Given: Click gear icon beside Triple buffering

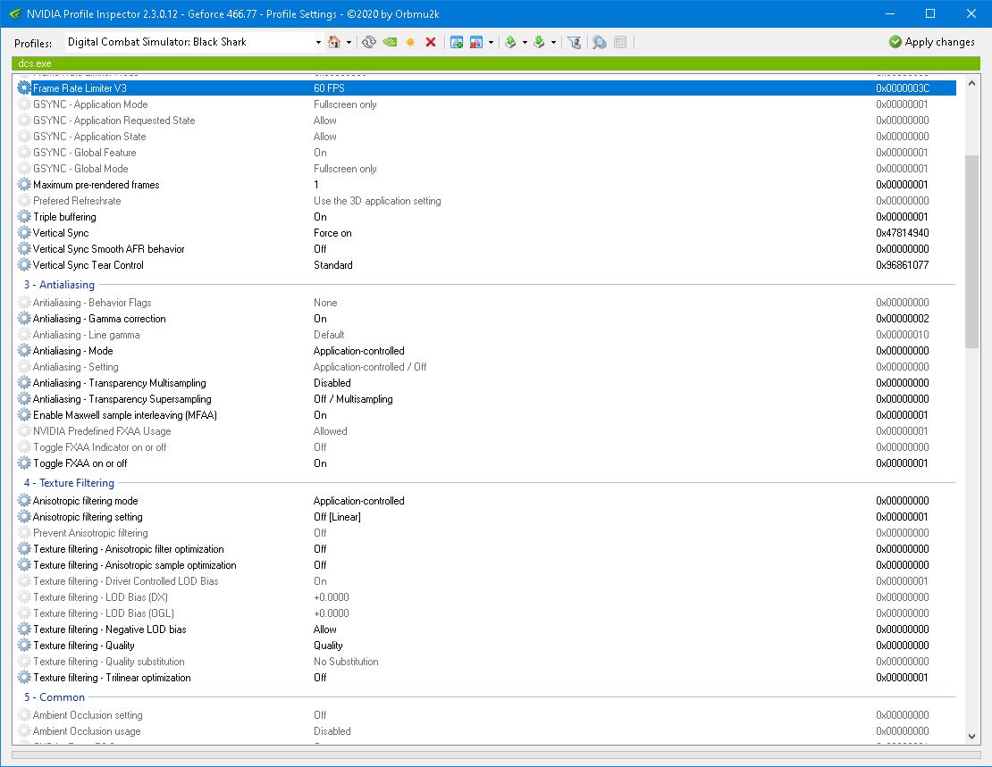Looking at the screenshot, I should point(24,217).
